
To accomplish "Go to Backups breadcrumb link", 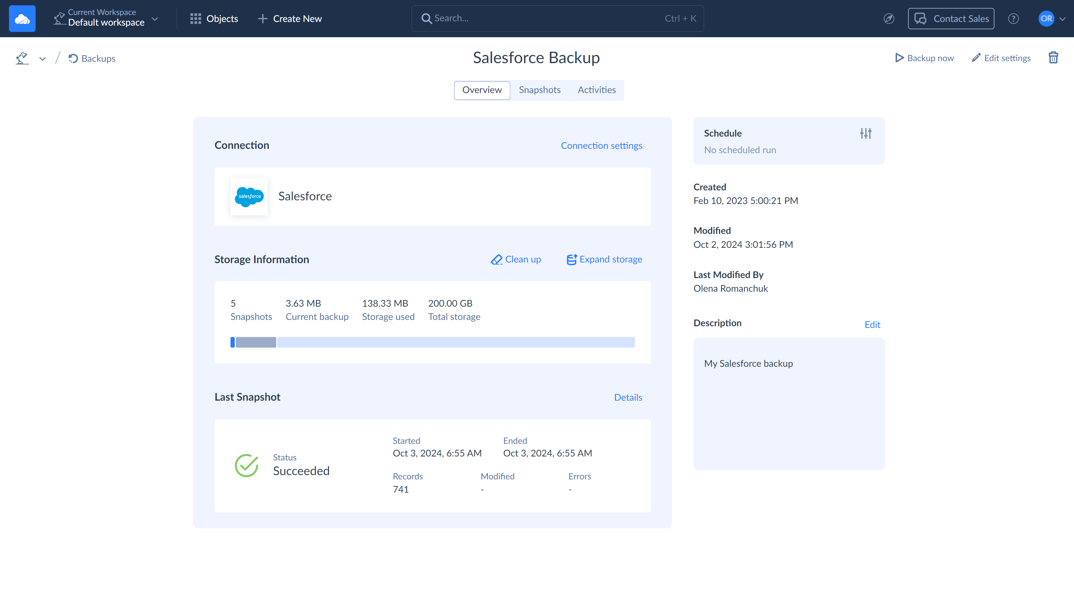I will coord(92,58).
